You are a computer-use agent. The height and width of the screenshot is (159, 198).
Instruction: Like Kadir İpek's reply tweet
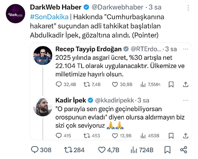(115, 135)
